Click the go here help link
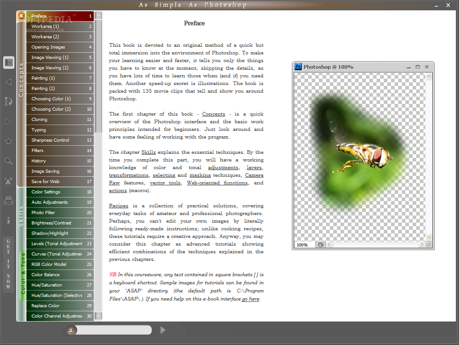 click(x=250, y=299)
